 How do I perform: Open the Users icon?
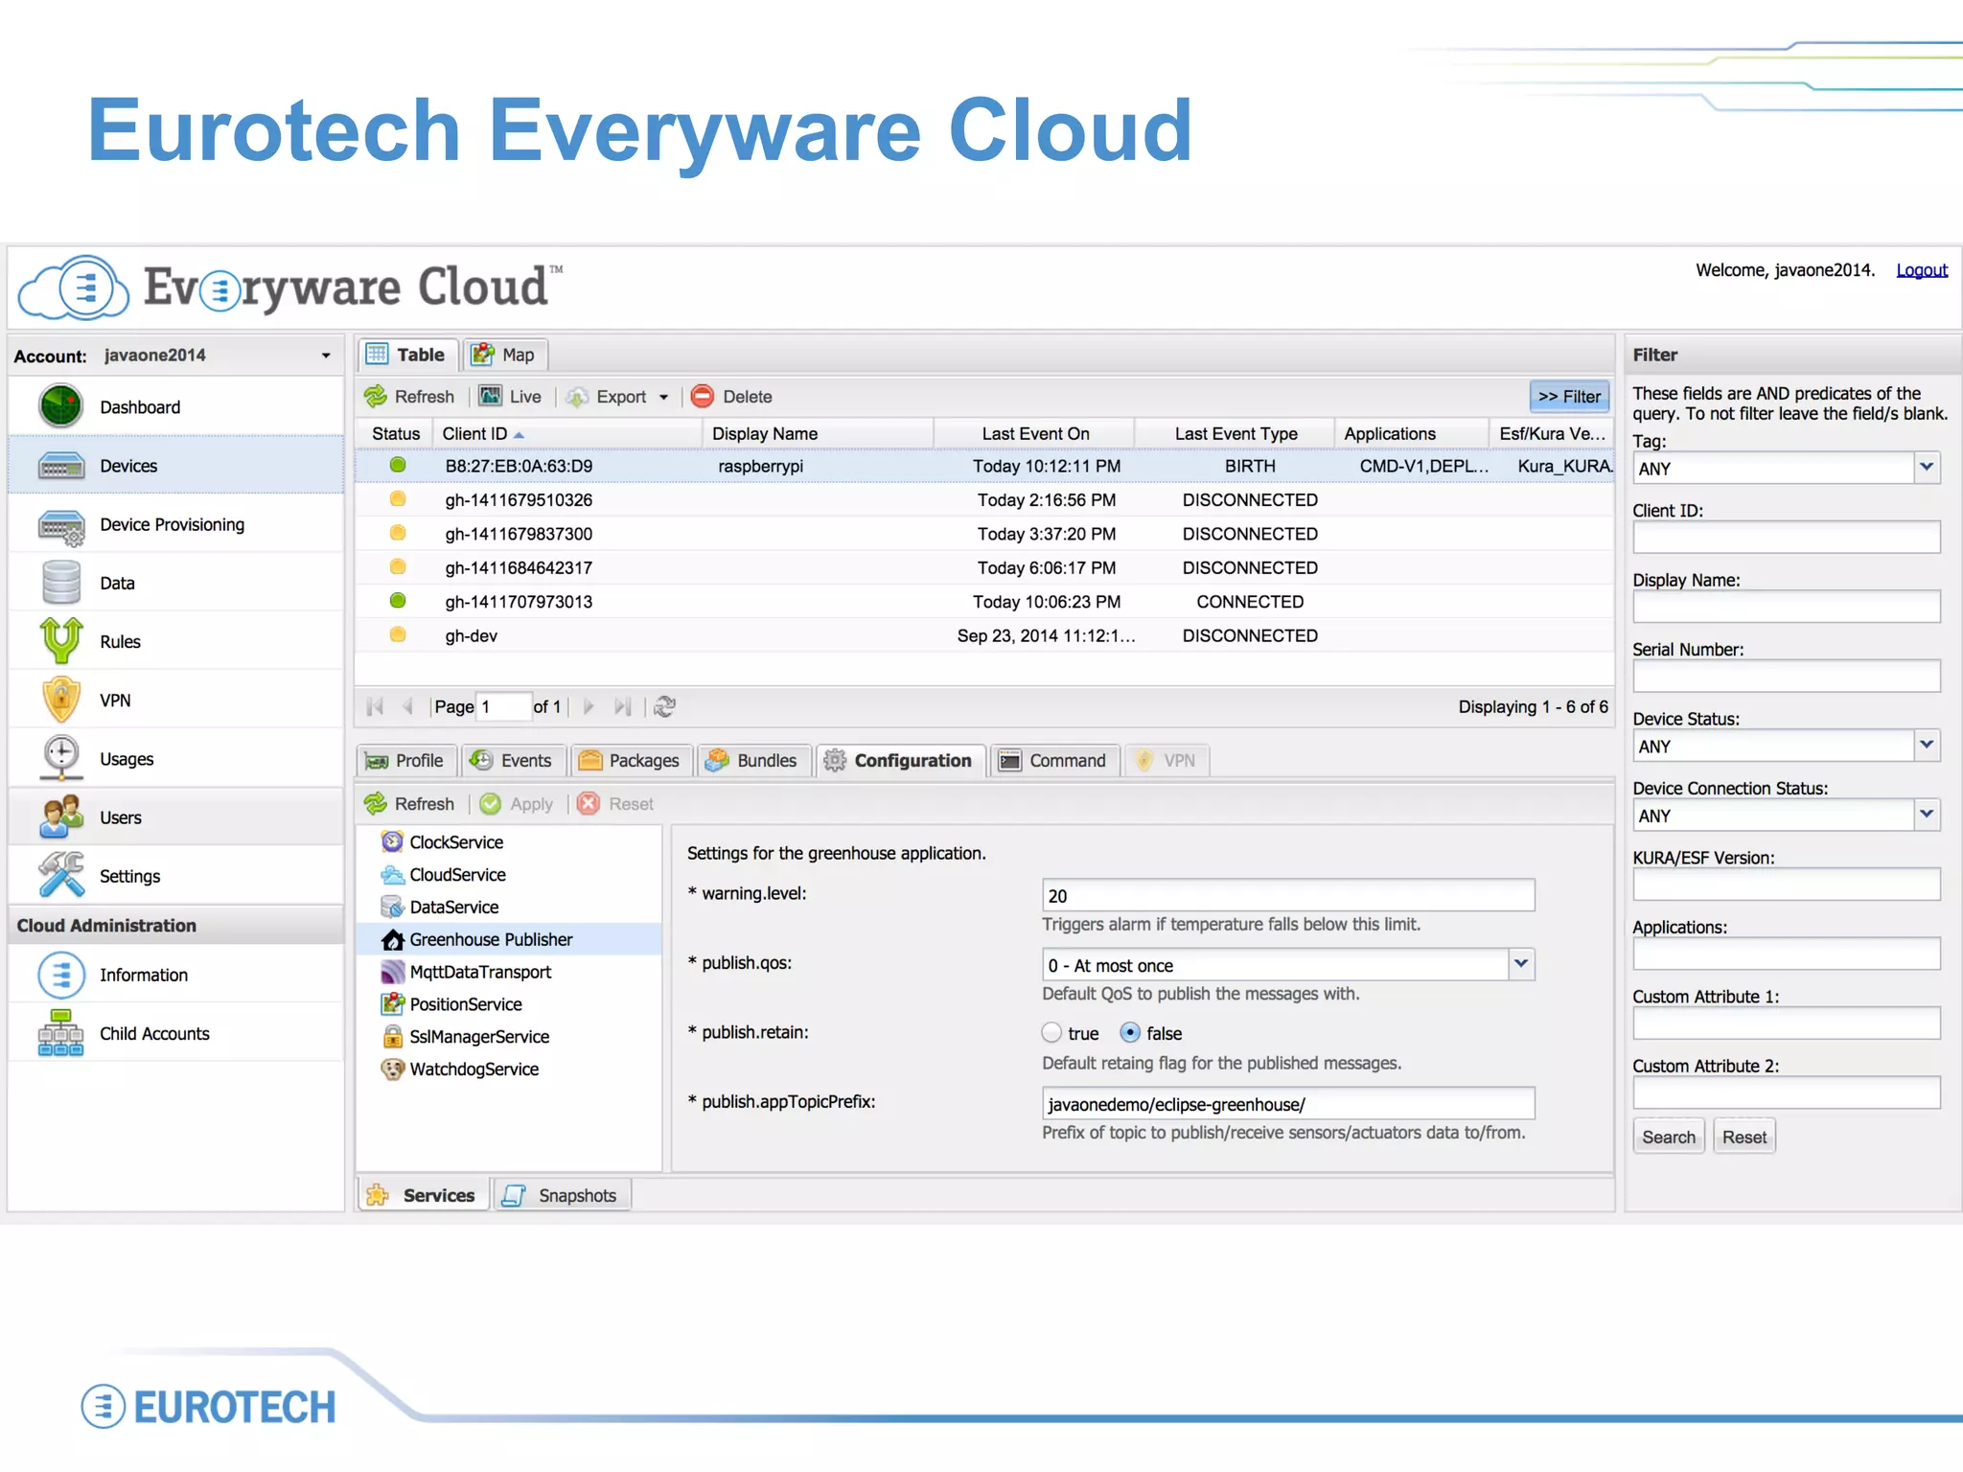[x=60, y=817]
